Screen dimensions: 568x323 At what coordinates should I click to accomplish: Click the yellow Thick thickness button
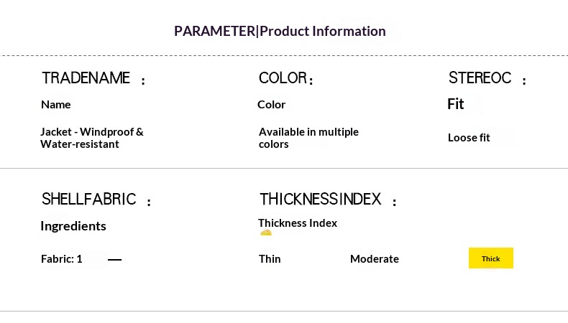(x=490, y=258)
